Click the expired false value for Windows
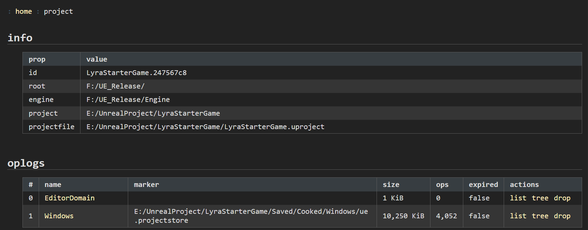This screenshot has width=588, height=230. point(479,216)
